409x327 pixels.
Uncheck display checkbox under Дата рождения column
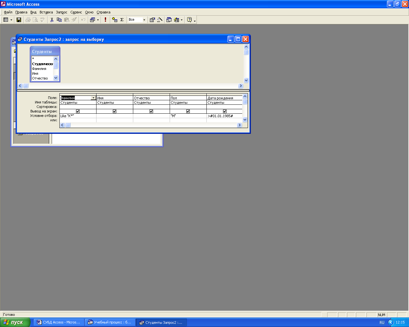tap(225, 111)
